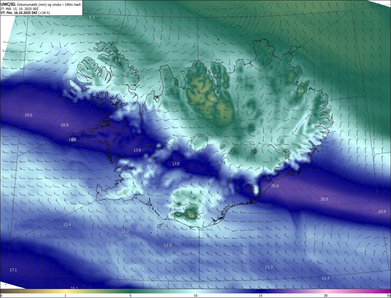Viewport: 391px width, 298px height.
Task: Click the 3.6 value over the southern glacier
Action: coord(192,216)
